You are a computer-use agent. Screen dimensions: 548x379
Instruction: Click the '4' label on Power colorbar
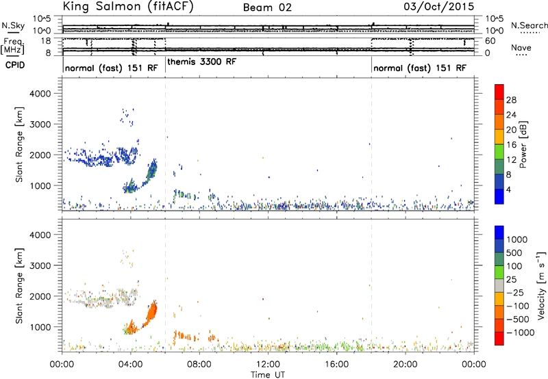click(509, 190)
